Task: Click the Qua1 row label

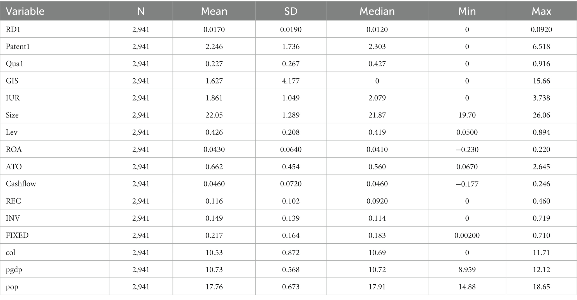Action: (x=15, y=64)
